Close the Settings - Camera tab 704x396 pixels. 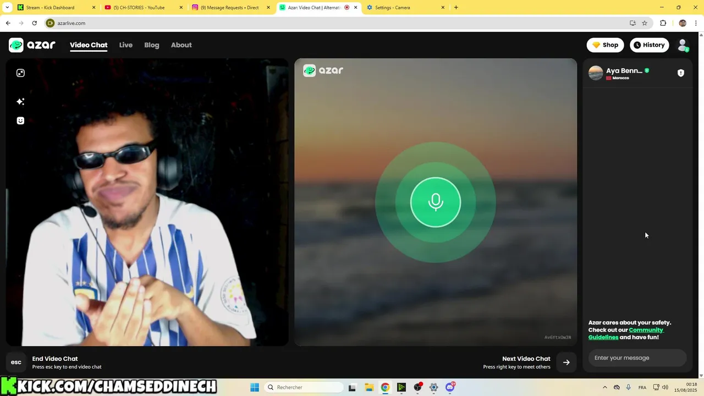443,8
